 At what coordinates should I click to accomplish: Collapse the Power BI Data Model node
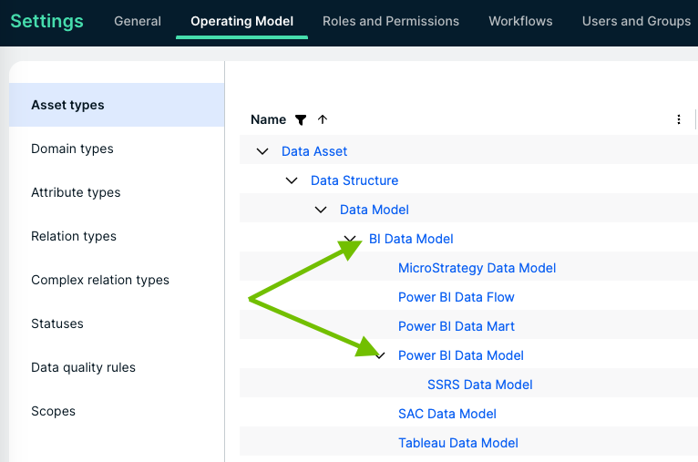pyautogui.click(x=381, y=355)
